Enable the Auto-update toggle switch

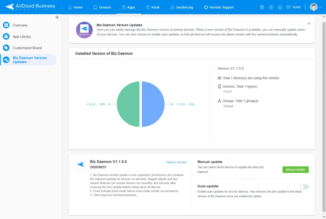(304, 187)
